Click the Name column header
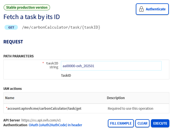 tap(10, 98)
